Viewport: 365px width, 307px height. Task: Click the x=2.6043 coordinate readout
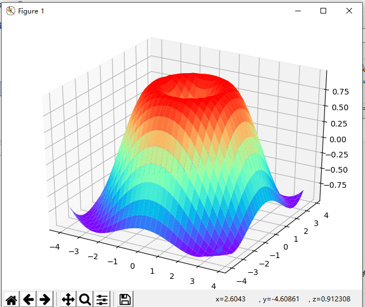pos(230,299)
